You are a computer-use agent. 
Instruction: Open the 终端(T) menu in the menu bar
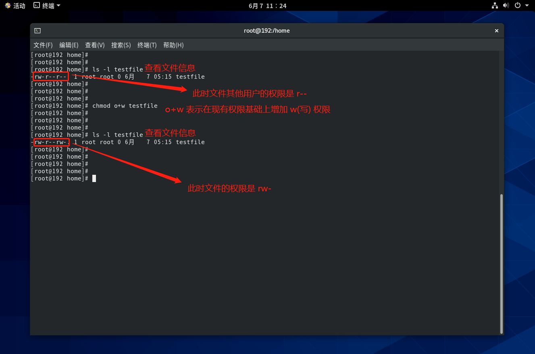147,45
